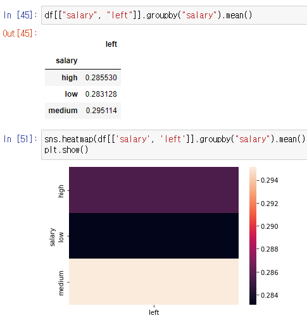307x318 pixels.
Task: Click the 0.288 colorbar tick label
Action: pyautogui.click(x=269, y=249)
